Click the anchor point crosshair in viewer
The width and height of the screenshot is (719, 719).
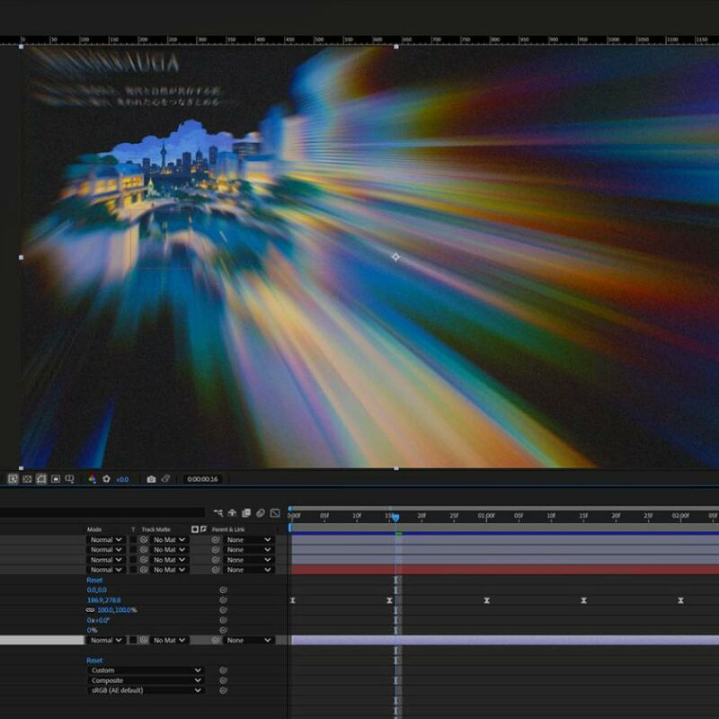tap(396, 257)
